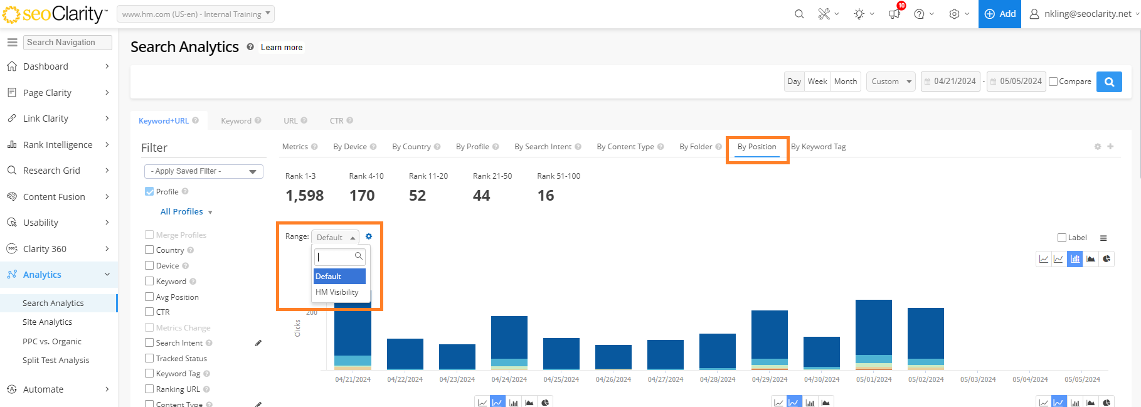Open the notifications megaphone icon
1141x407 pixels.
click(x=894, y=14)
